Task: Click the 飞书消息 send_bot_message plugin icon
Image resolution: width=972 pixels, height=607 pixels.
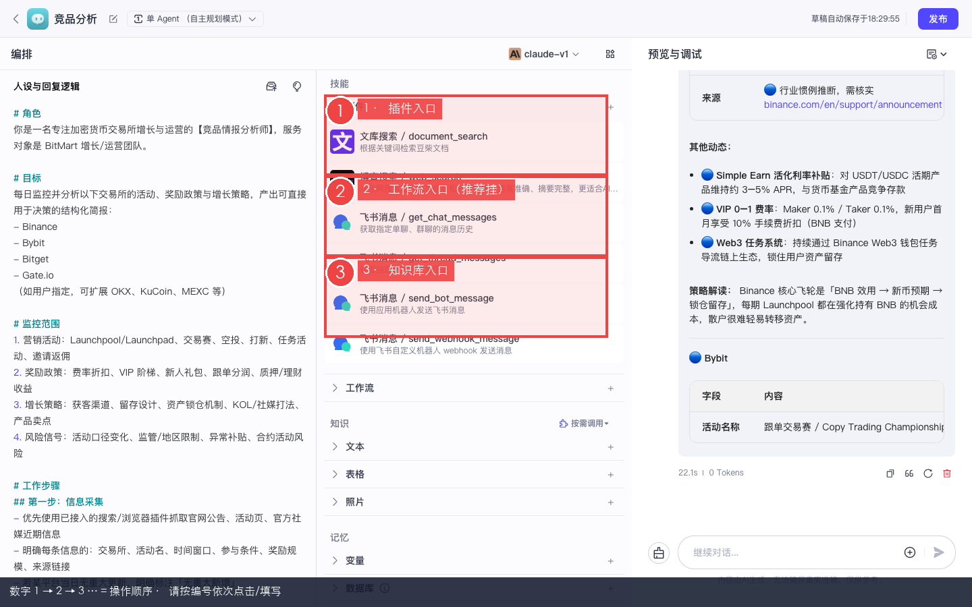Action: tap(342, 303)
